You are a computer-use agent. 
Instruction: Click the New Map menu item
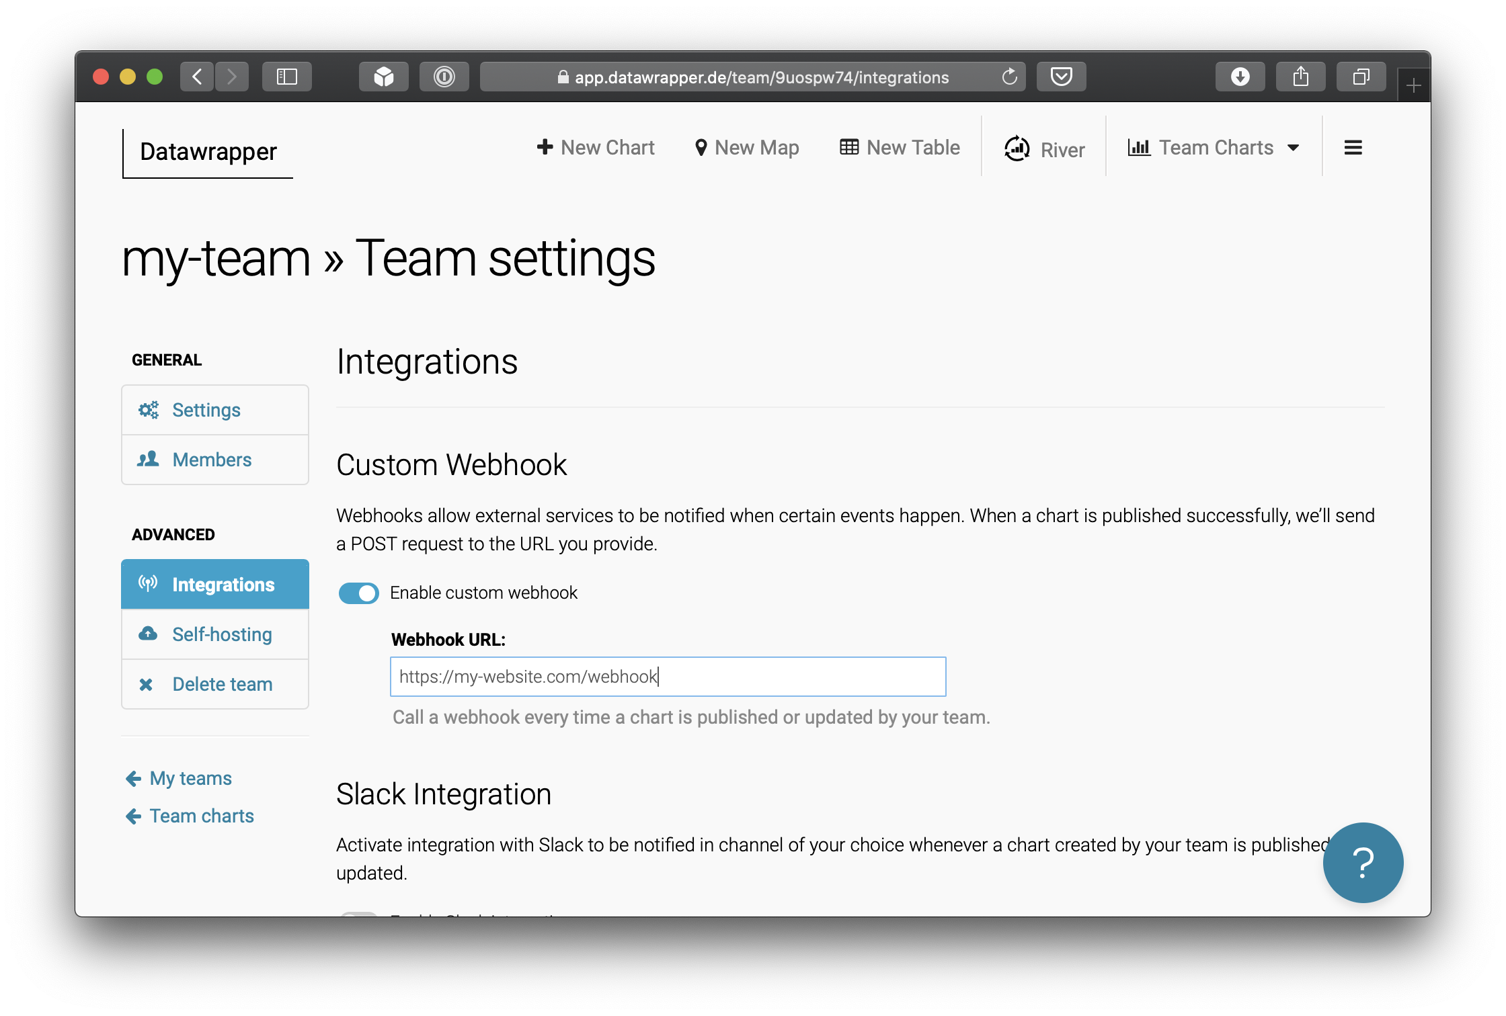[x=747, y=147]
